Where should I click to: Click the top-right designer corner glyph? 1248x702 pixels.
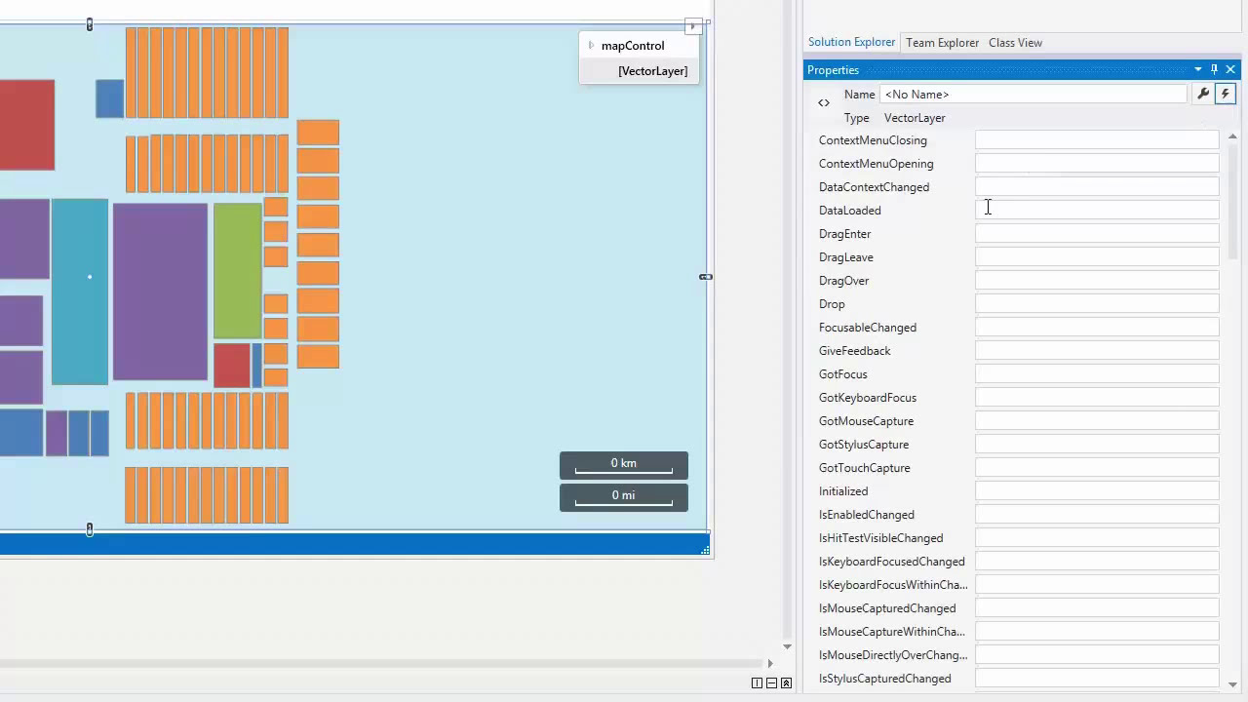click(x=692, y=26)
